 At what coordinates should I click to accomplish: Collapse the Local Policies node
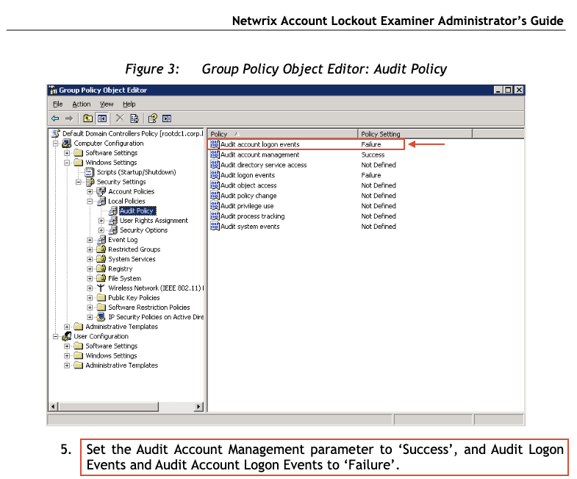pyautogui.click(x=90, y=201)
